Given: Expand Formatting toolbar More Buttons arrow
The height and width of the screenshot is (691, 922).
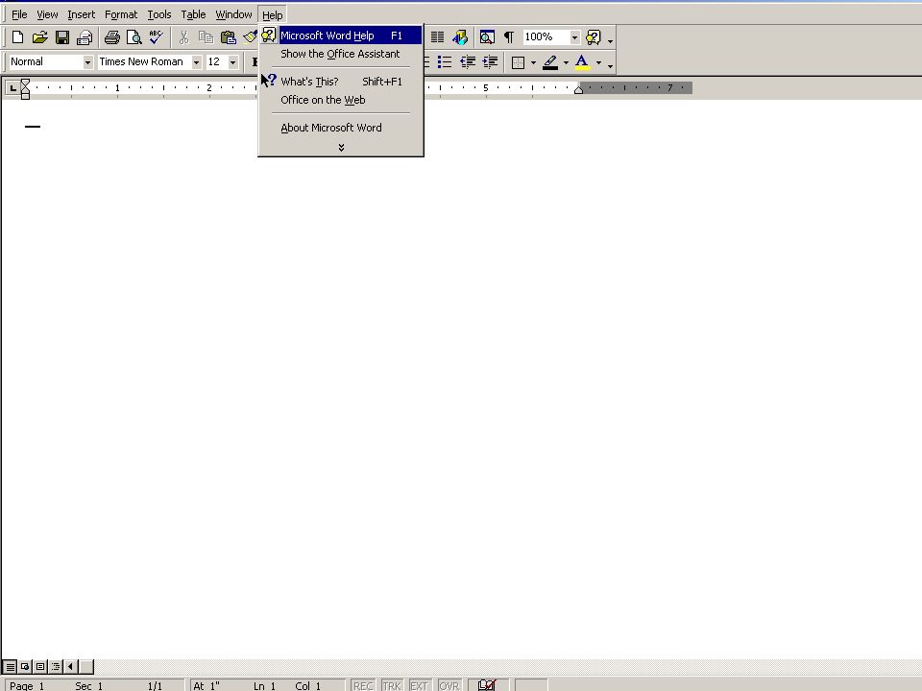Looking at the screenshot, I should pyautogui.click(x=610, y=64).
